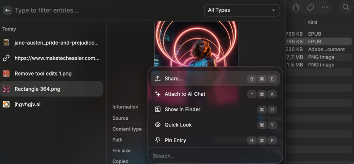Click the A shortcut key beside Attach to AI Chat
The width and height of the screenshot is (354, 164).
tap(272, 94)
